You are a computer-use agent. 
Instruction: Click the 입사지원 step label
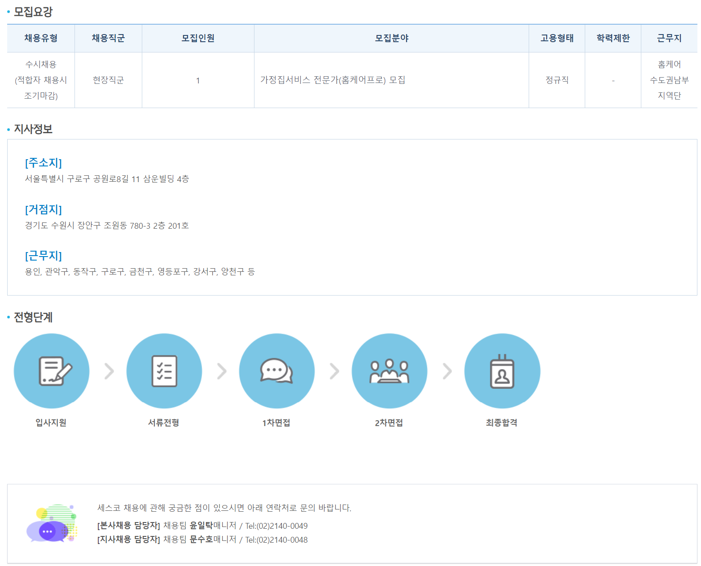coord(51,422)
